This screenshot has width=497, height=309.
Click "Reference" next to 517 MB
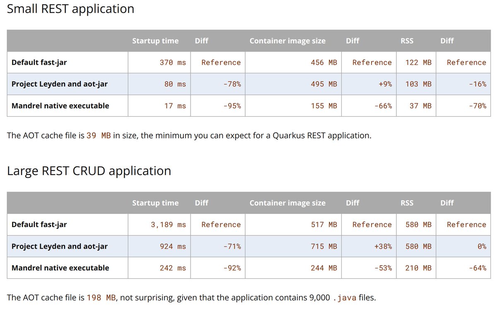(372, 225)
